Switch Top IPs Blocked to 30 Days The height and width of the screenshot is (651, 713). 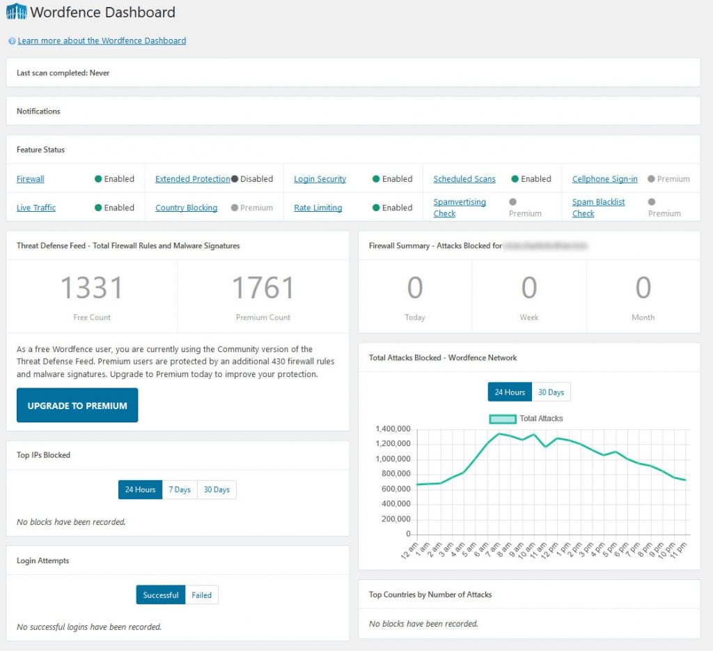click(217, 490)
